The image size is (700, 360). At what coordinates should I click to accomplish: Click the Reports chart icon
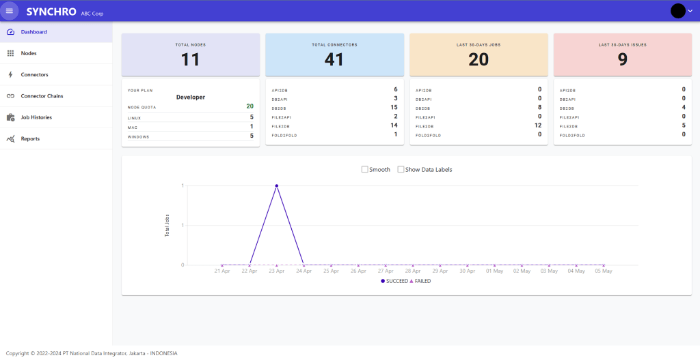(11, 139)
